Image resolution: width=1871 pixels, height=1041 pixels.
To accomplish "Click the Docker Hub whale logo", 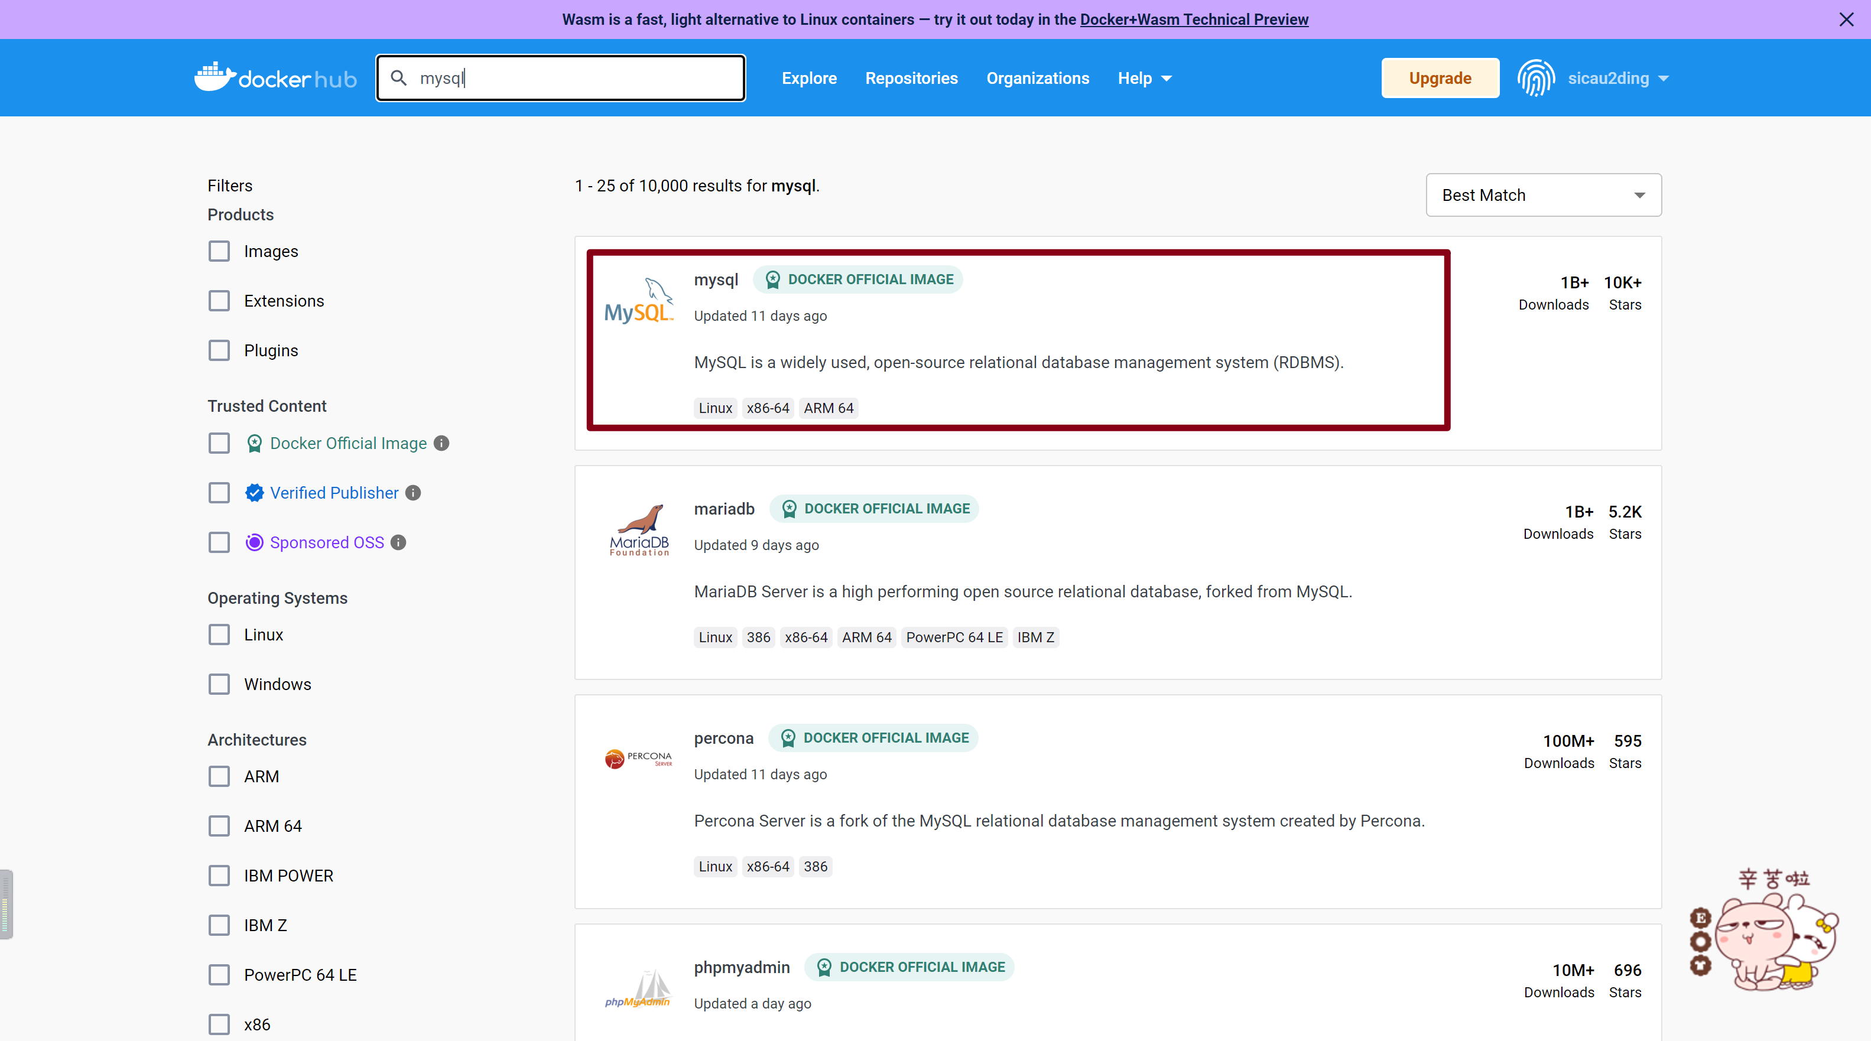I will (x=275, y=77).
